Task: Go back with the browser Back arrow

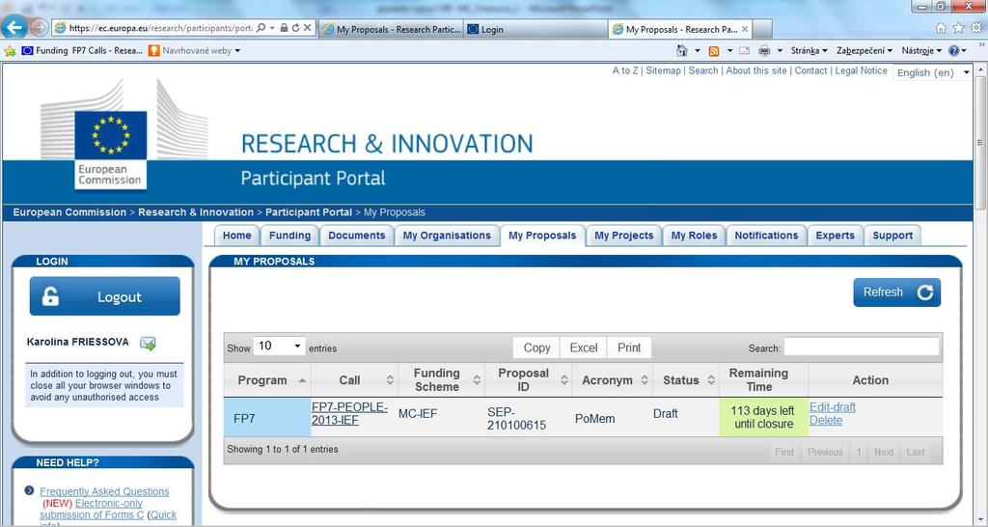Action: [14, 26]
